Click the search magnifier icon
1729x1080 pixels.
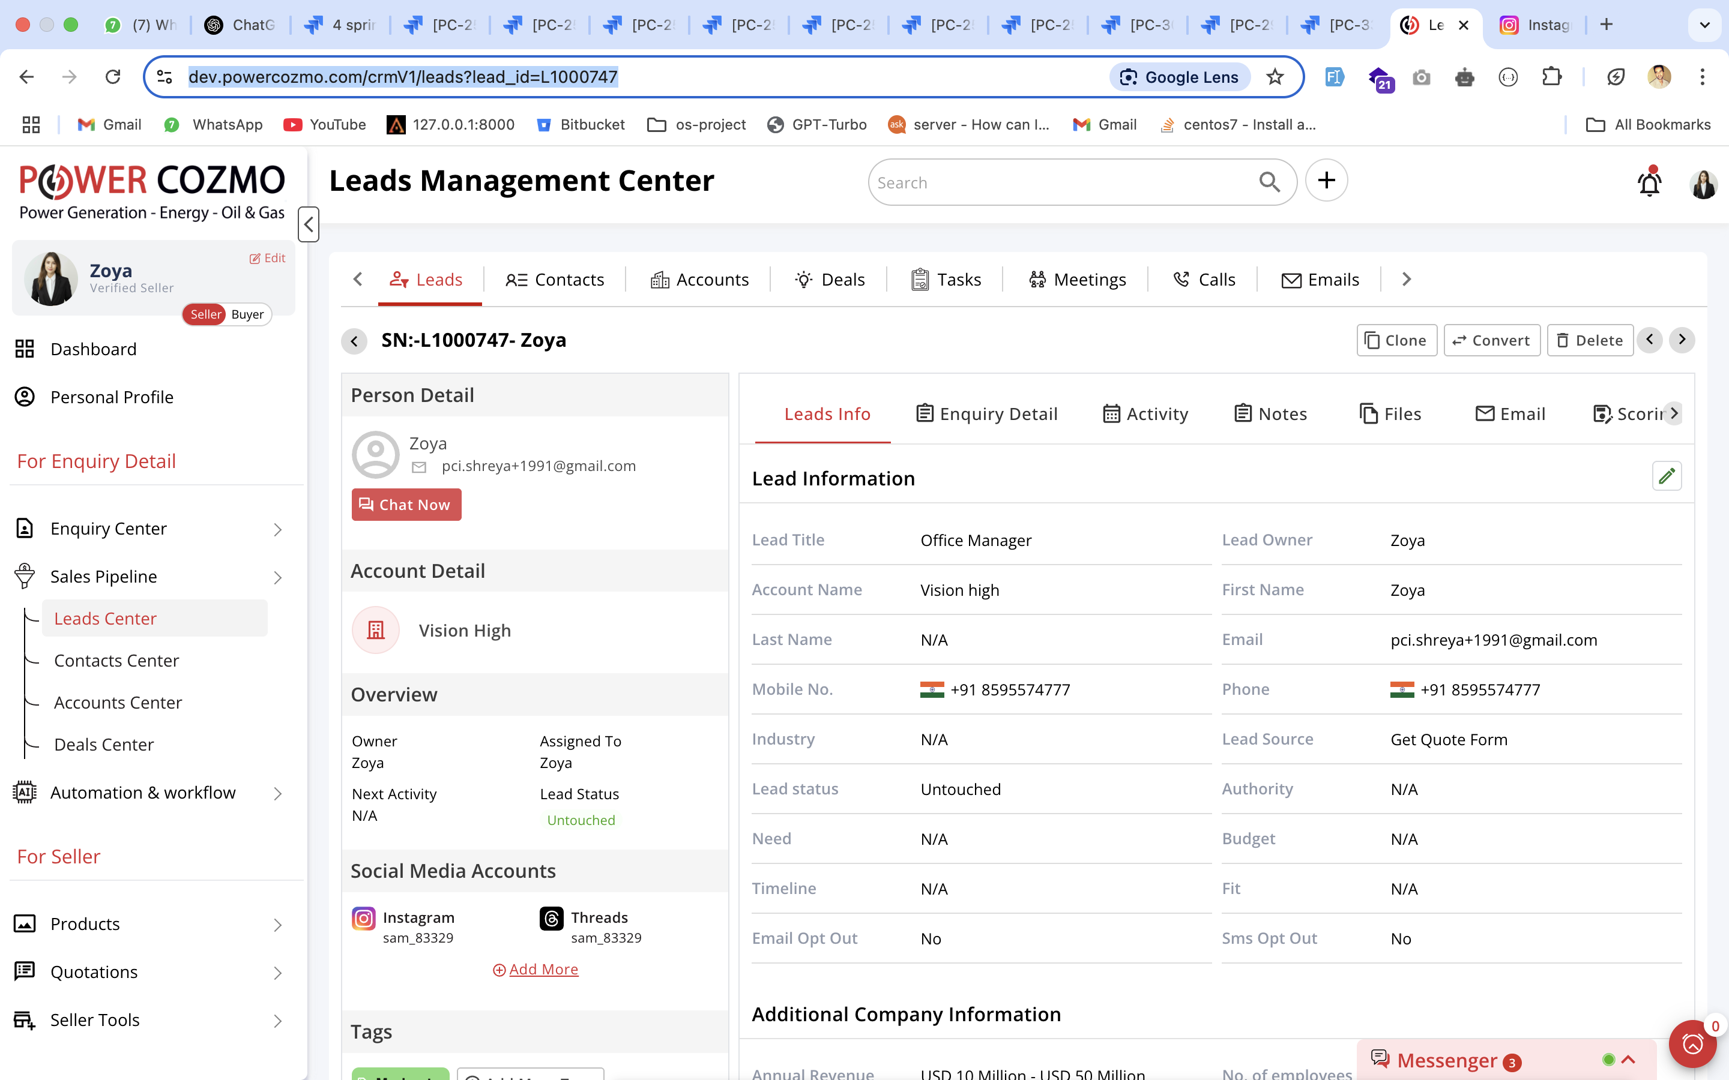[1269, 182]
